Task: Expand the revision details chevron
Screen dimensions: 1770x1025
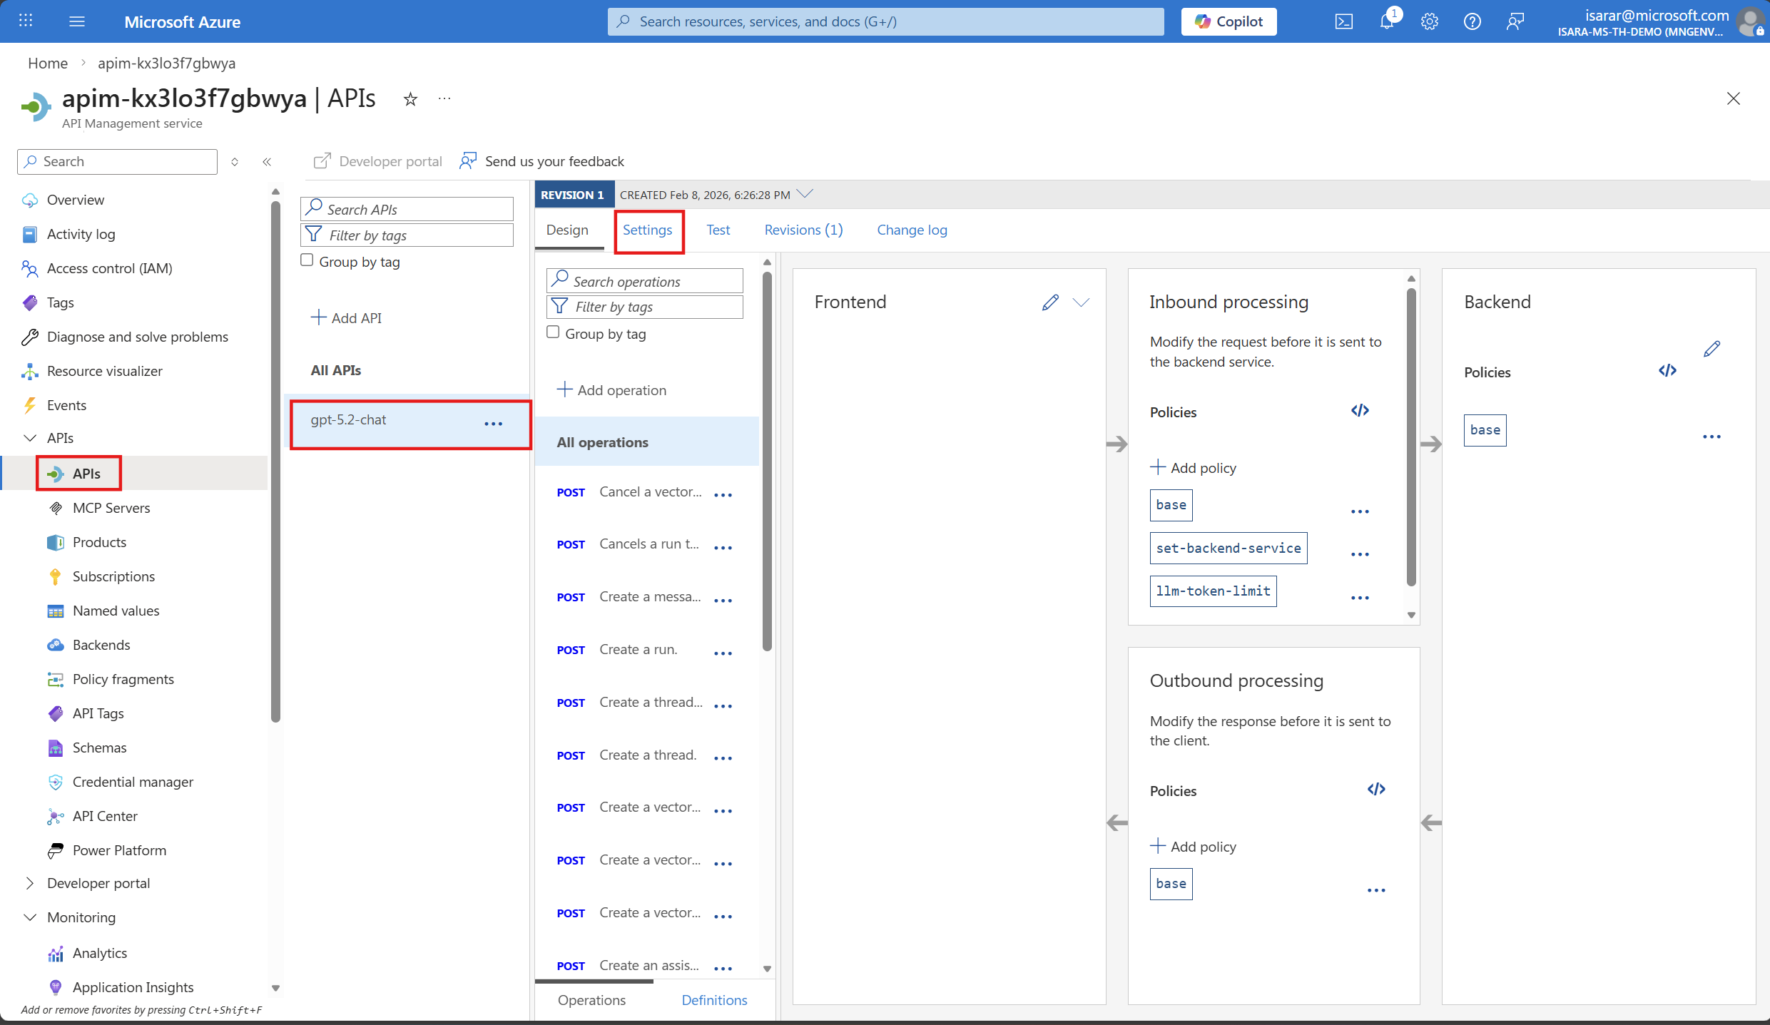Action: (805, 194)
